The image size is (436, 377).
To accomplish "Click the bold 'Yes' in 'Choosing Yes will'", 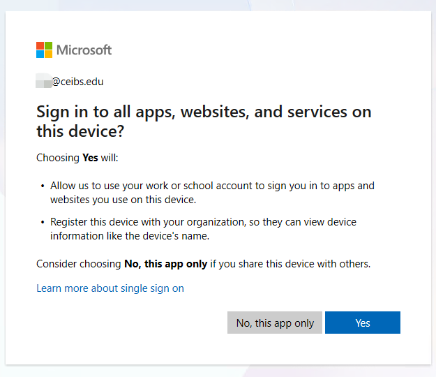I will (90, 158).
